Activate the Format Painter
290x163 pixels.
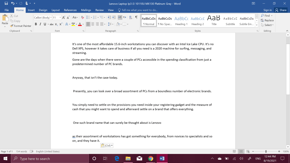tap(21, 26)
